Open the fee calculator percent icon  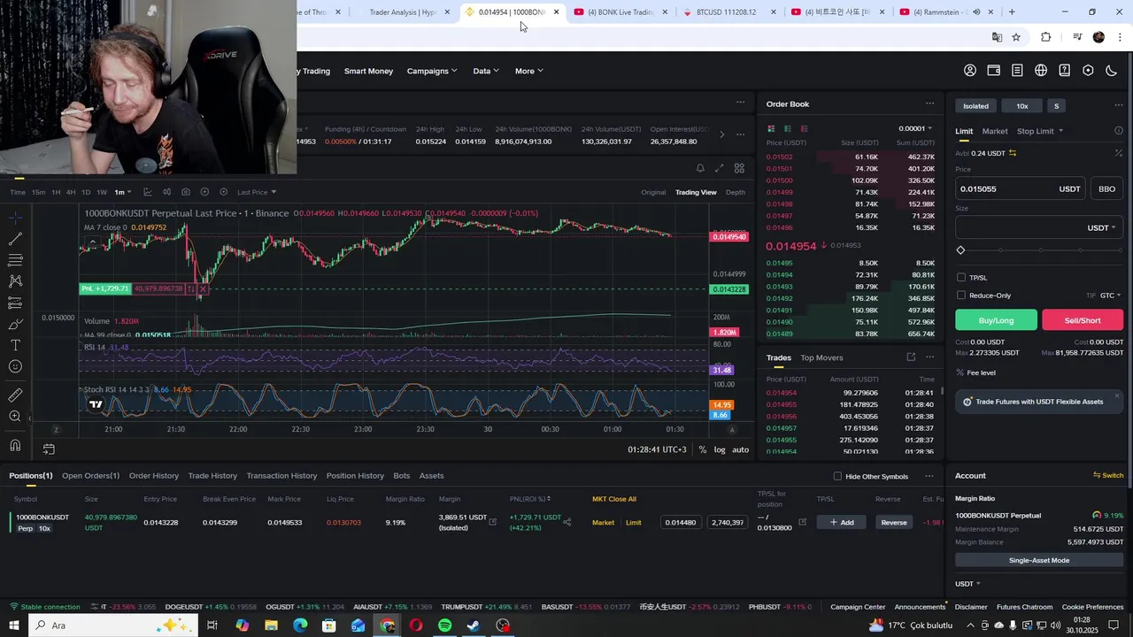(1119, 153)
